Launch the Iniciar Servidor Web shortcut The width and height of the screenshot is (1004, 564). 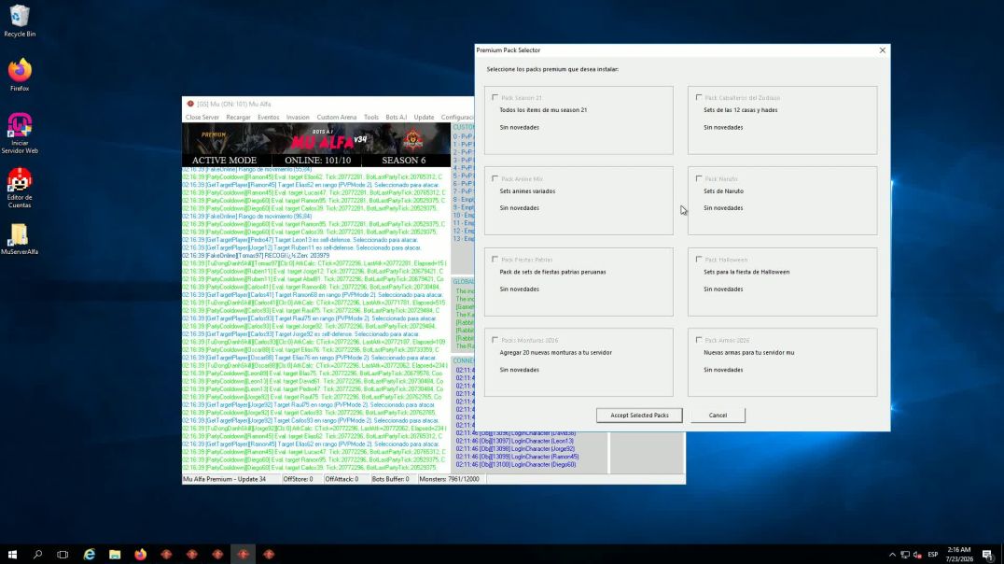(20, 134)
